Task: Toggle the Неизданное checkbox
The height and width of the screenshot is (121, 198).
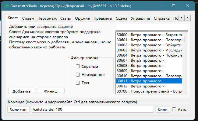Action: [x=78, y=75]
